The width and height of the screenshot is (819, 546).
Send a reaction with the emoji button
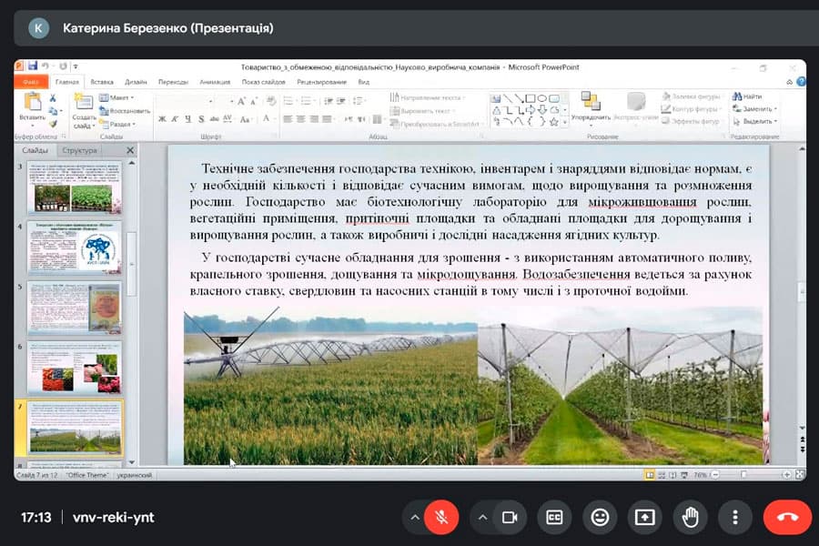pyautogui.click(x=600, y=517)
